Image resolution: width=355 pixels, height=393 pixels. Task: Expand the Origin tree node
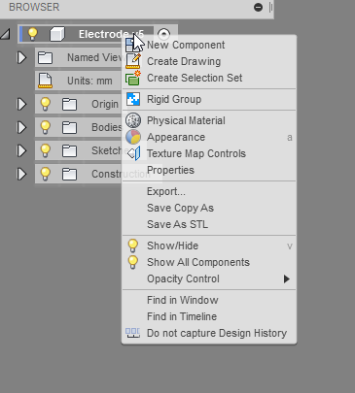point(21,104)
